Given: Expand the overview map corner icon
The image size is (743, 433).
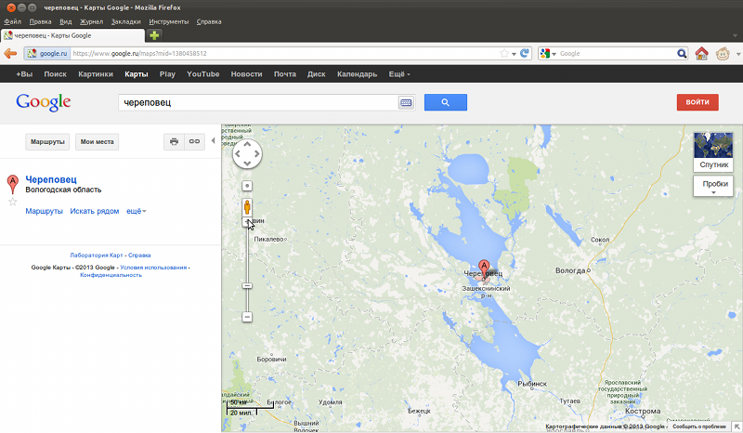Looking at the screenshot, I should point(736,426).
